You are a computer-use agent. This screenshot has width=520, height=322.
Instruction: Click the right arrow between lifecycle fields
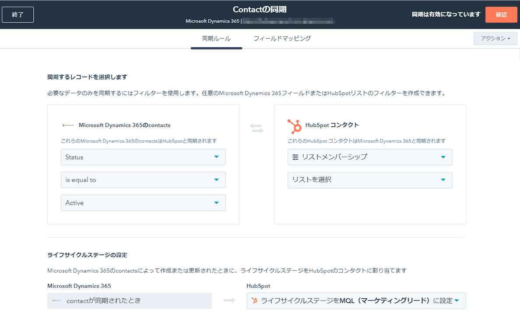[229, 301]
